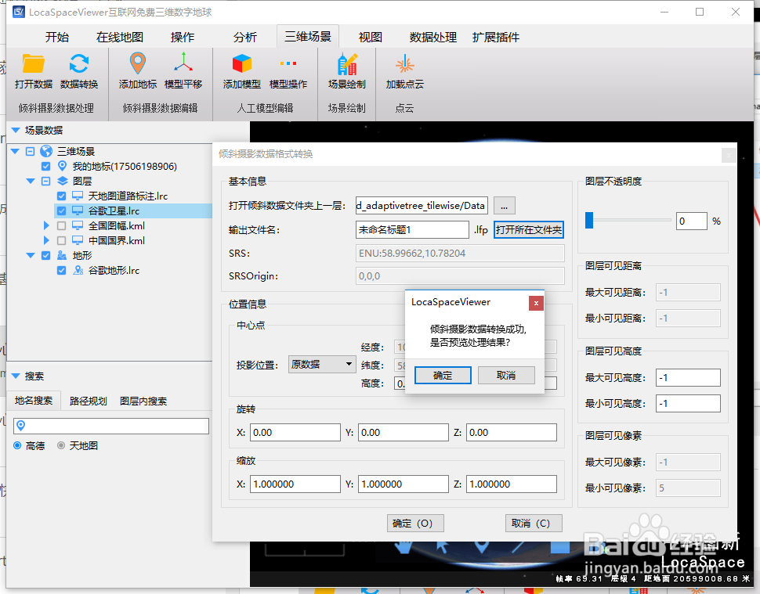Switch to the 数据处理 ribbon tab
The height and width of the screenshot is (594, 760).
[431, 36]
